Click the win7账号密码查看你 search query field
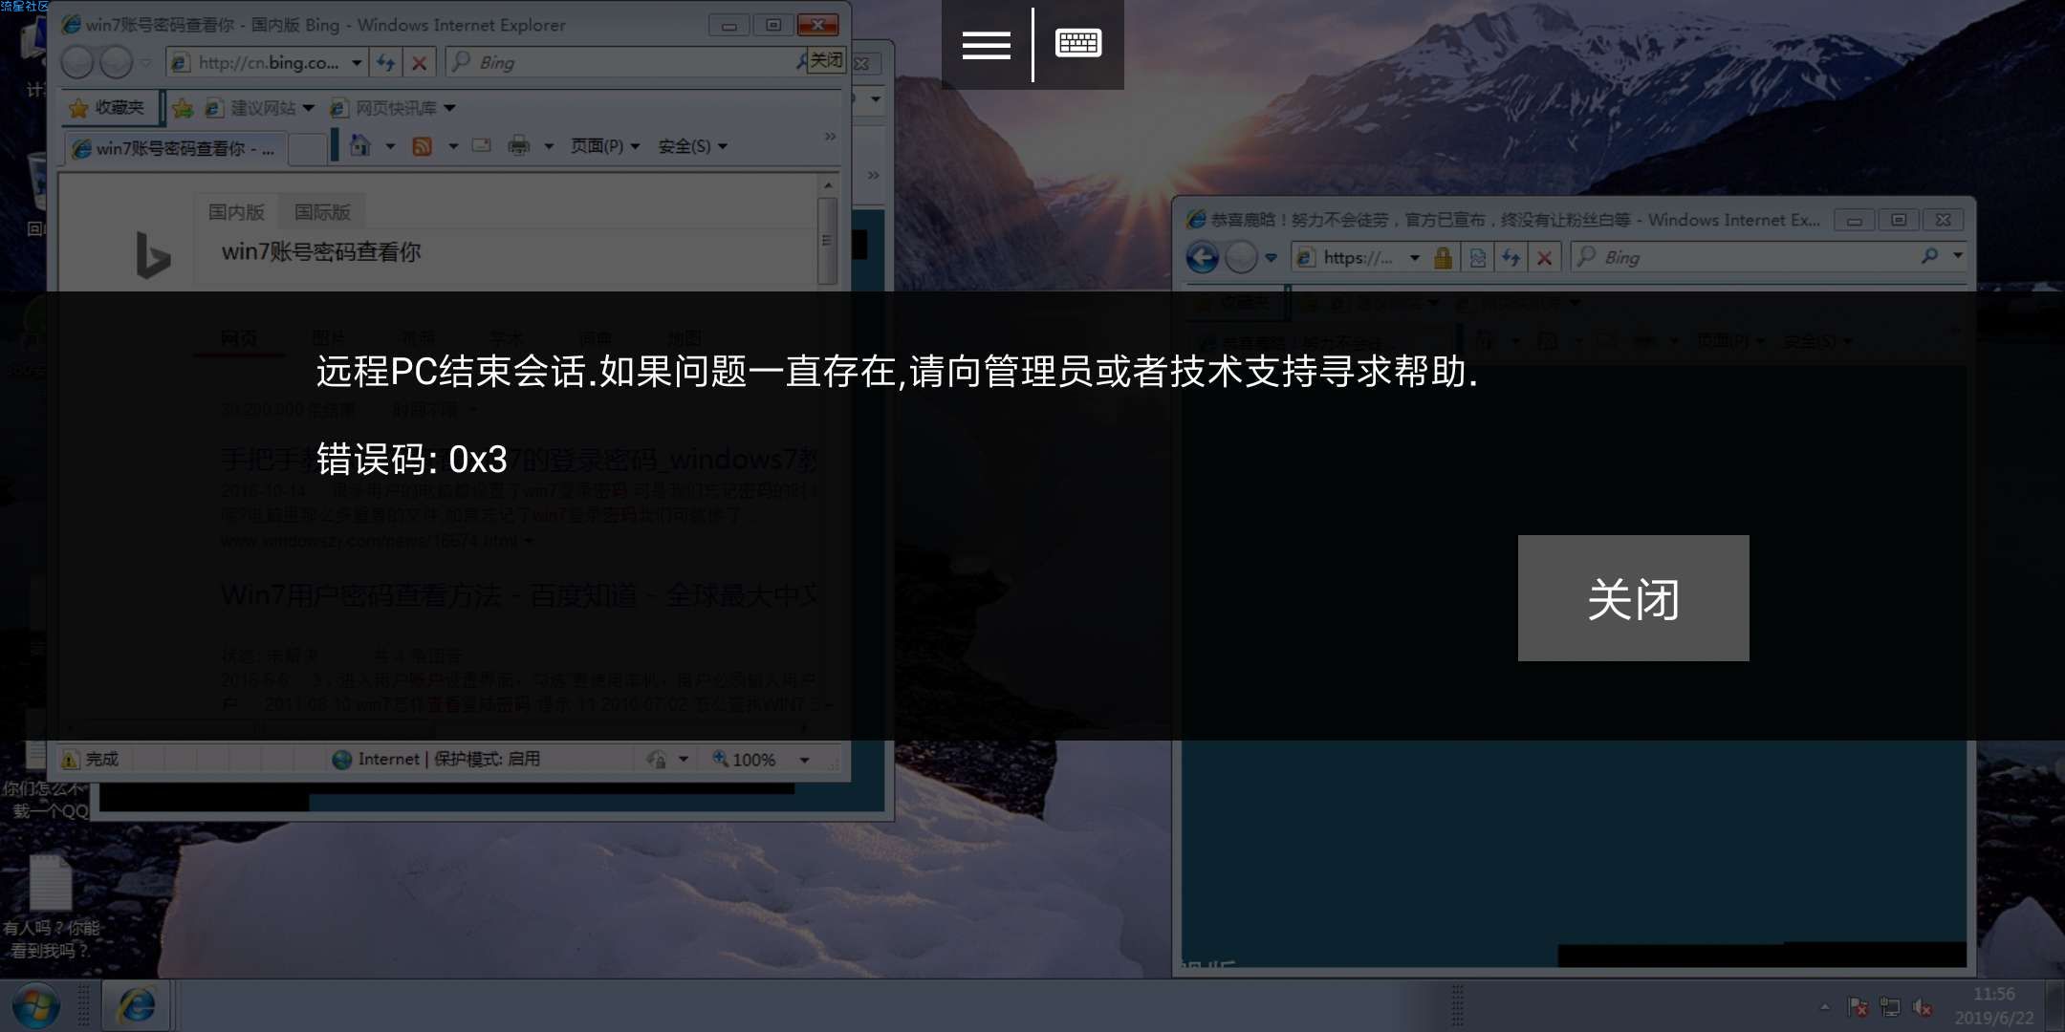Screen dimensions: 2065x1032 [507, 252]
